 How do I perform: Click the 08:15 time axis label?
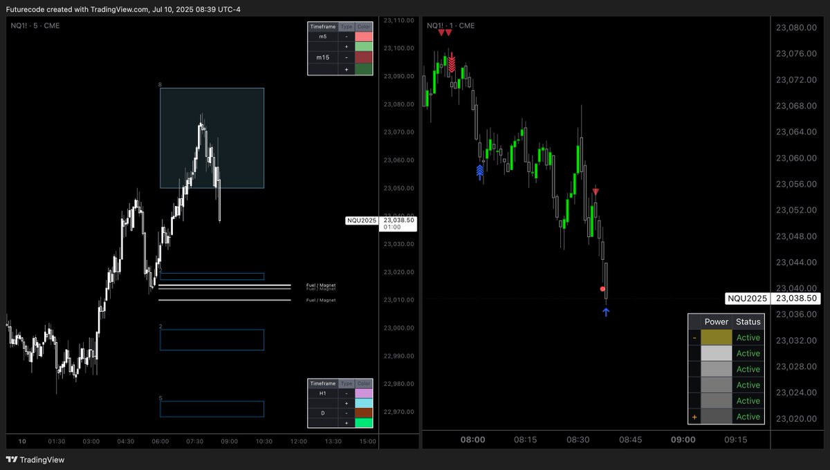click(x=525, y=440)
